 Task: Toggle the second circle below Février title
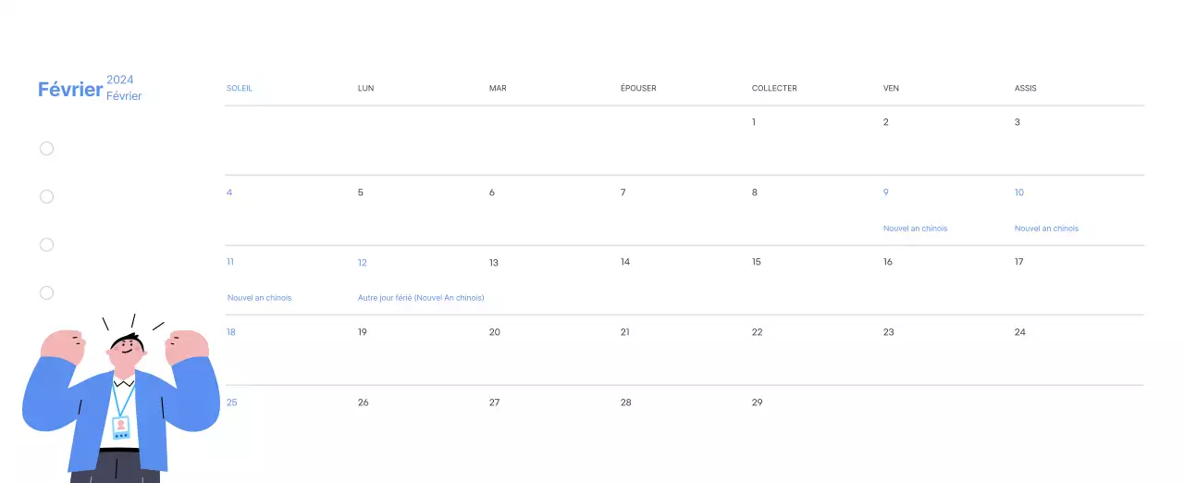46,196
